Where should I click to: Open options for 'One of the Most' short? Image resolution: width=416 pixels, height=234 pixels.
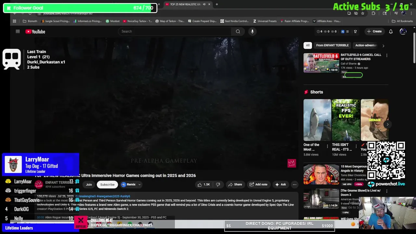tap(327, 147)
